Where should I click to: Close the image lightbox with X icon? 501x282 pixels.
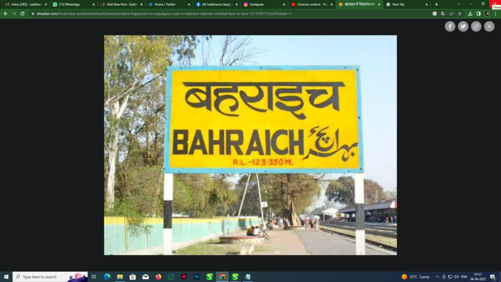(x=489, y=26)
